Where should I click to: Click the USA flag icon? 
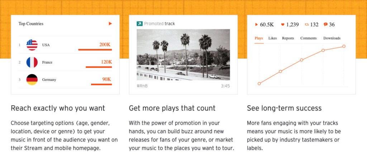[32, 45]
